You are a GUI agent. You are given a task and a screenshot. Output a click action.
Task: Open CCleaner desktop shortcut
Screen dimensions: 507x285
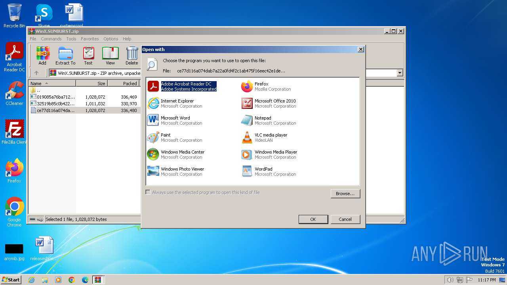(x=14, y=93)
